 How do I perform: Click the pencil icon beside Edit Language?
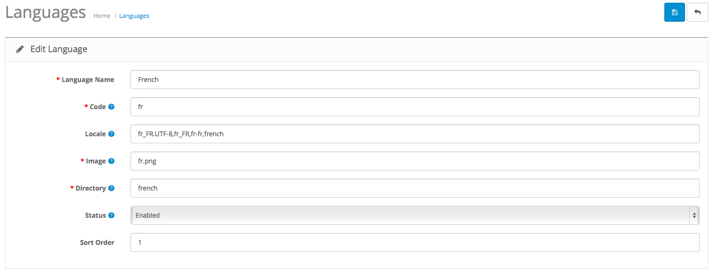click(20, 49)
